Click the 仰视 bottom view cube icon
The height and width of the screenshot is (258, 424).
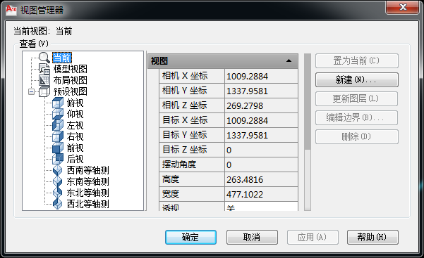click(58, 114)
